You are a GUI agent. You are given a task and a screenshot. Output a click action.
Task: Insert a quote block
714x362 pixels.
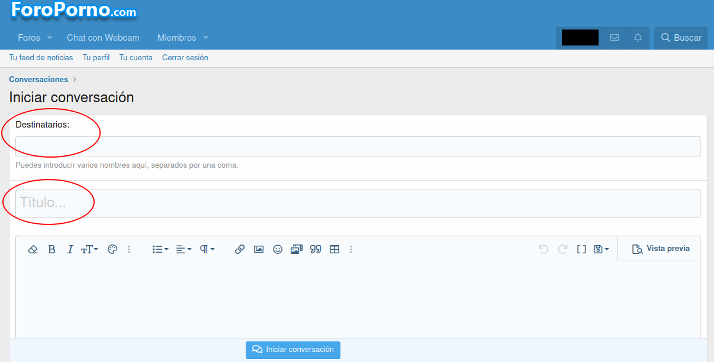tap(316, 249)
